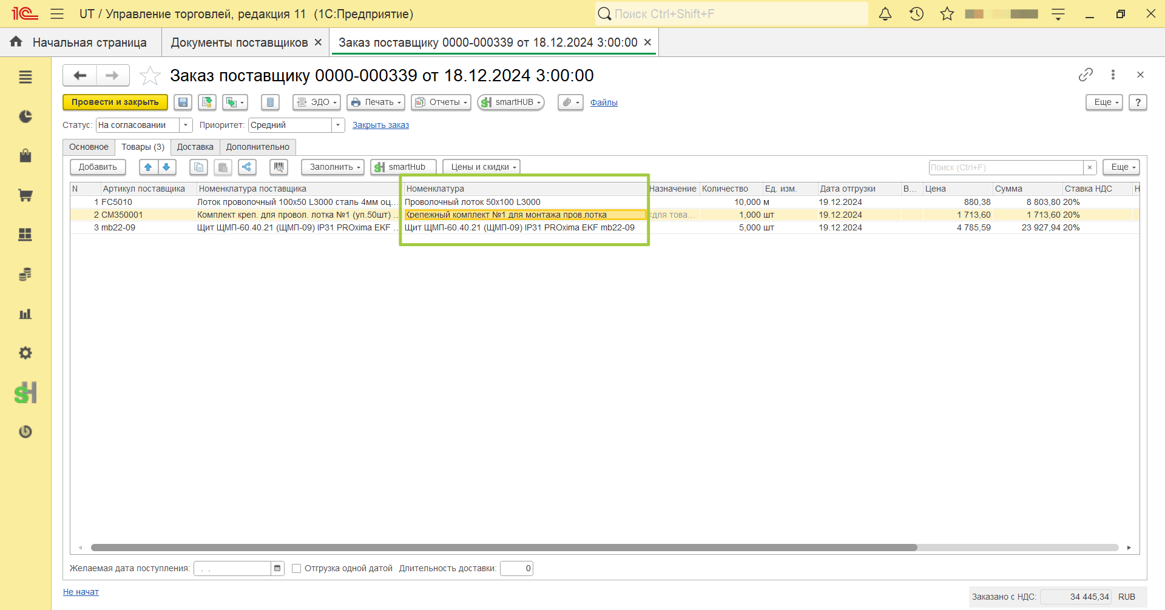Expand Статус dropdown arrow
The image size is (1165, 610).
(x=186, y=125)
